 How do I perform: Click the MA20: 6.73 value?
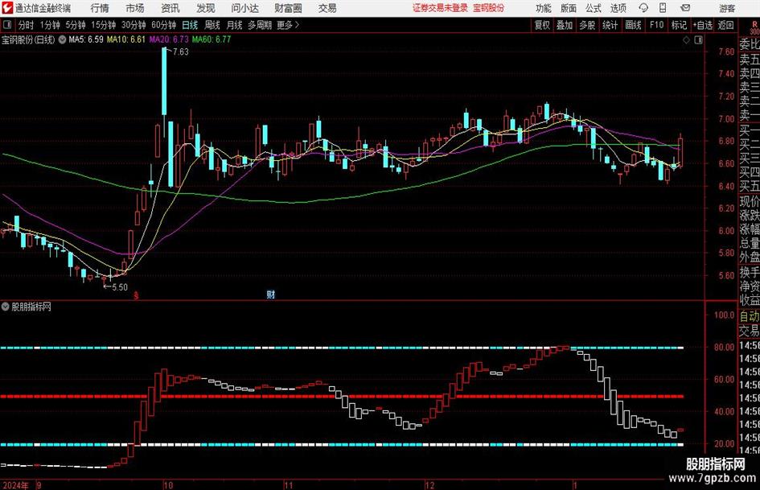[169, 39]
